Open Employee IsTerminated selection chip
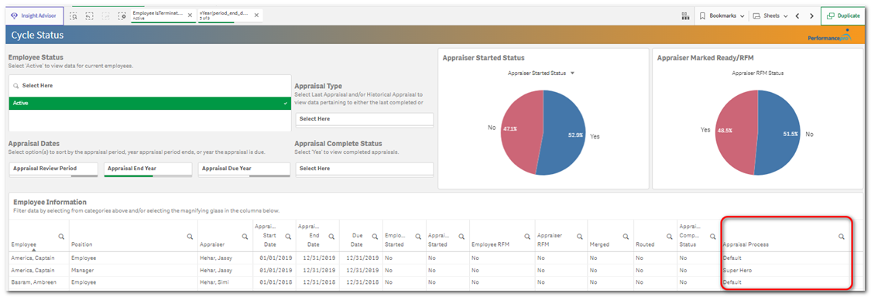This screenshot has height=297, width=871. pos(159,15)
